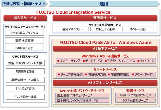Click the 企画,設計・構築・テスト phase arrow
Viewport: 161px width, 110px height.
point(24,4)
